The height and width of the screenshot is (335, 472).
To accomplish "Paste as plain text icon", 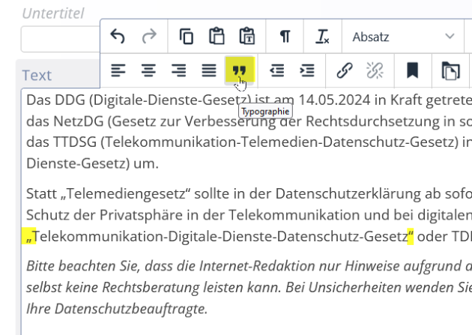I will (247, 37).
